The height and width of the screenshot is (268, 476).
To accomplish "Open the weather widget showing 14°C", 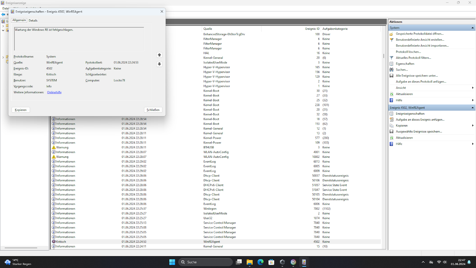I will pyautogui.click(x=18, y=262).
